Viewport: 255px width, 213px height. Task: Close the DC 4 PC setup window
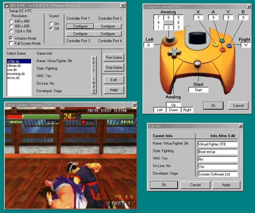point(123,6)
